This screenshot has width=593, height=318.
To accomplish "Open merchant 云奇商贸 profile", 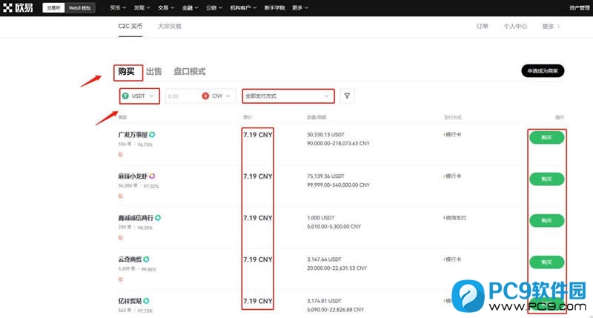I will click(x=130, y=259).
